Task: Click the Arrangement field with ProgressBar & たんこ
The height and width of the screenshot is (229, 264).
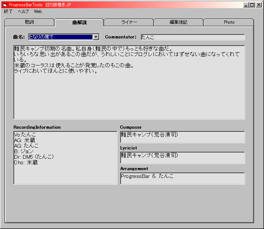Action: (182, 178)
